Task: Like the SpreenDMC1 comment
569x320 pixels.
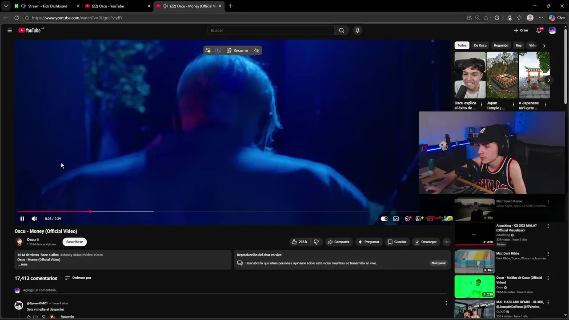Action: point(29,317)
